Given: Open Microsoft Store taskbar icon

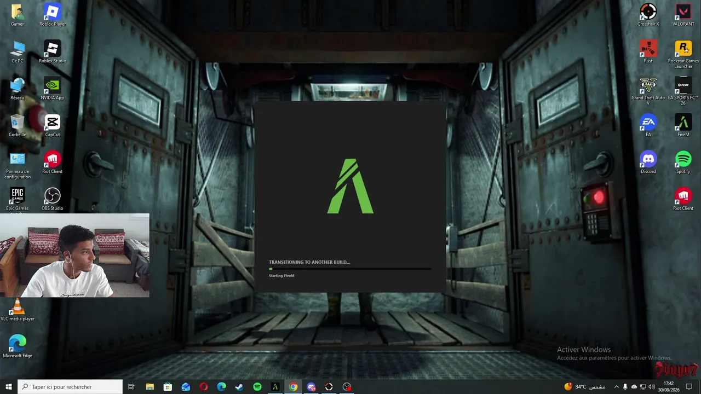Looking at the screenshot, I should point(168,387).
